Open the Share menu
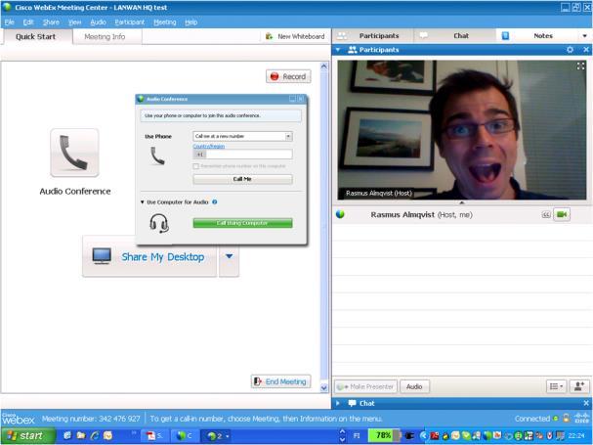 coord(51,22)
